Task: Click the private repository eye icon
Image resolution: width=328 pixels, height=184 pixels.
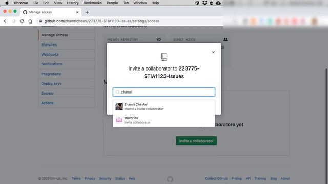Action: (159, 39)
